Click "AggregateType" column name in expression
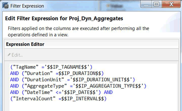Screen dimensions: 182x111 pyautogui.click(x=42, y=86)
